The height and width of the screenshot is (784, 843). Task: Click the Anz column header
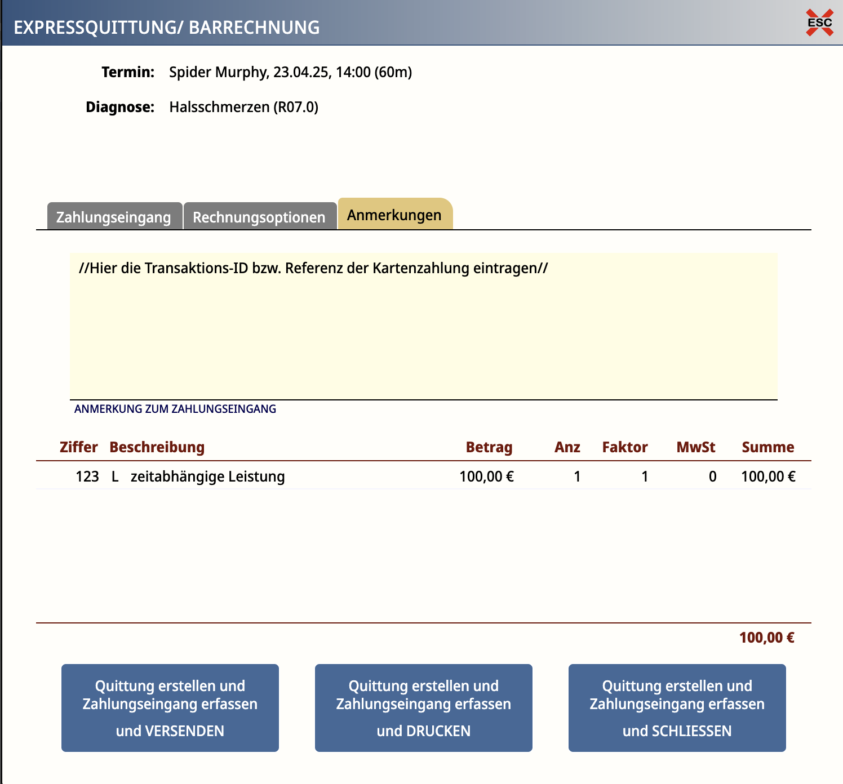point(567,447)
